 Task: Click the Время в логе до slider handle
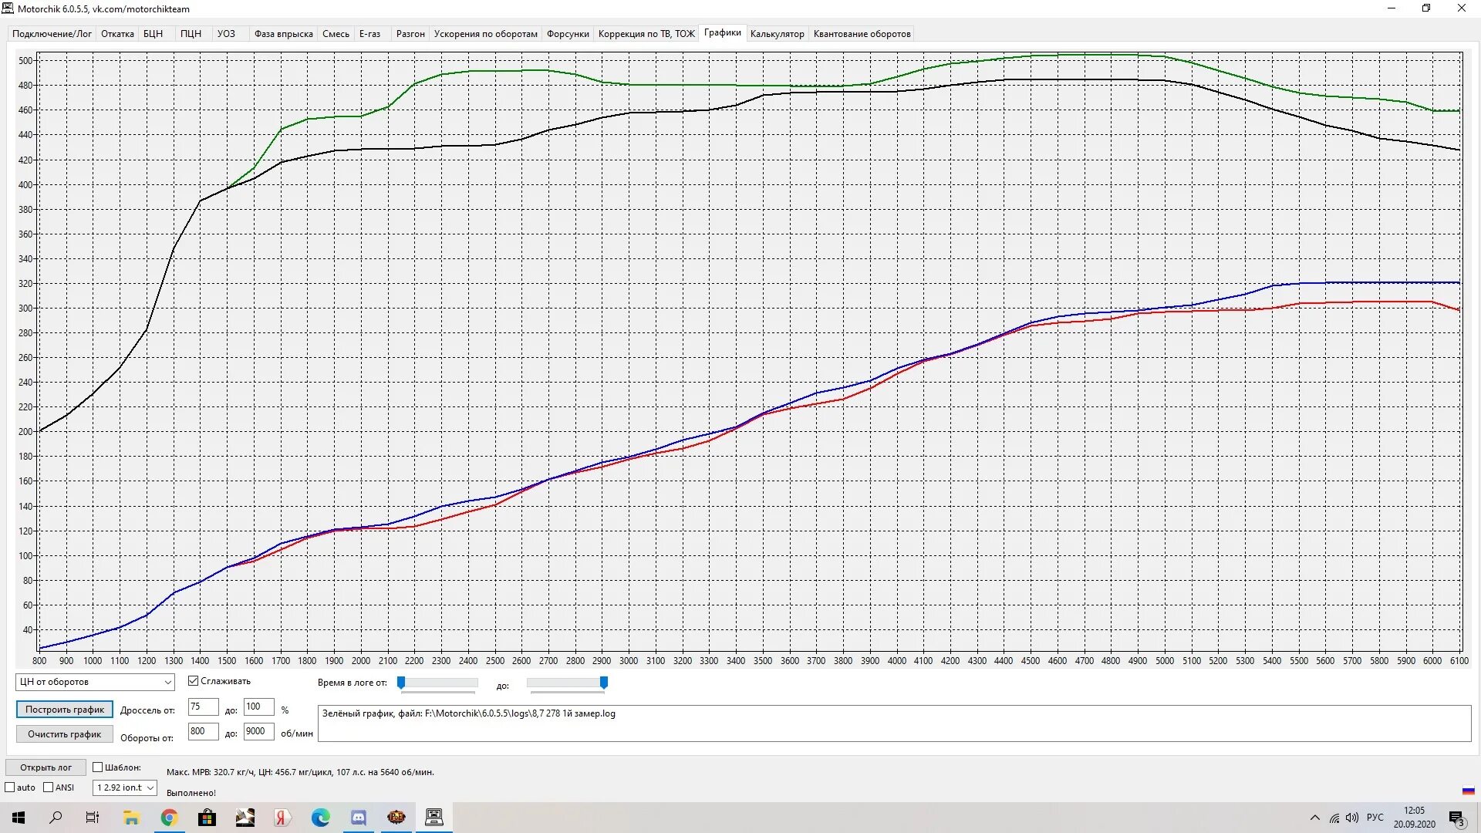604,683
